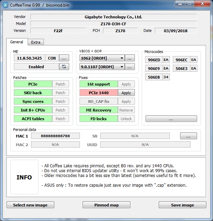The width and height of the screenshot is (213, 221).
Task: Click Patch button for Sync cores
Action: coord(61,101)
